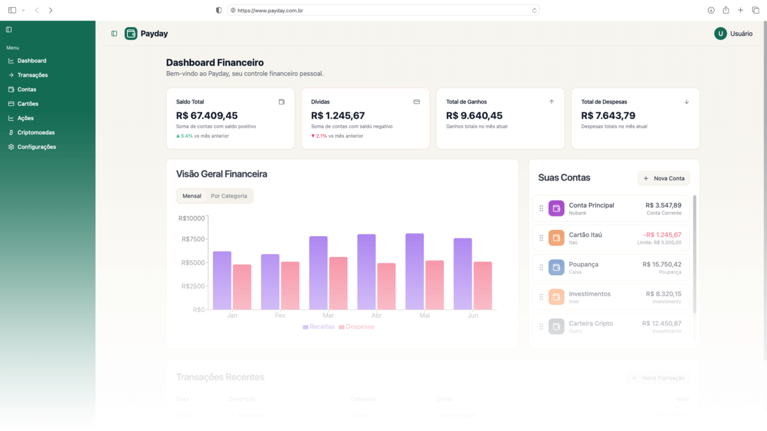Image resolution: width=767 pixels, height=431 pixels.
Task: Click the browser address bar
Action: click(x=383, y=10)
